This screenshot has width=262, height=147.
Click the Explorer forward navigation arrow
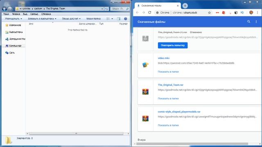pyautogui.click(x=10, y=9)
